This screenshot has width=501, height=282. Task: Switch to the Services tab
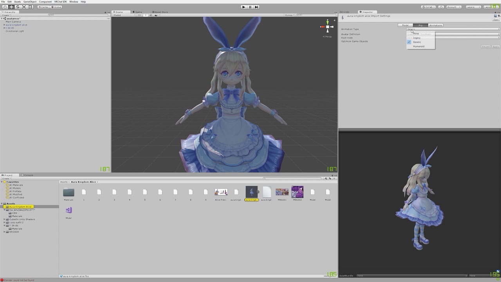pyautogui.click(x=344, y=12)
